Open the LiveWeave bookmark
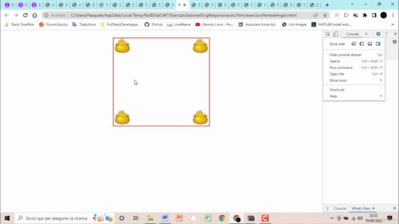The image size is (399, 224). [x=179, y=25]
